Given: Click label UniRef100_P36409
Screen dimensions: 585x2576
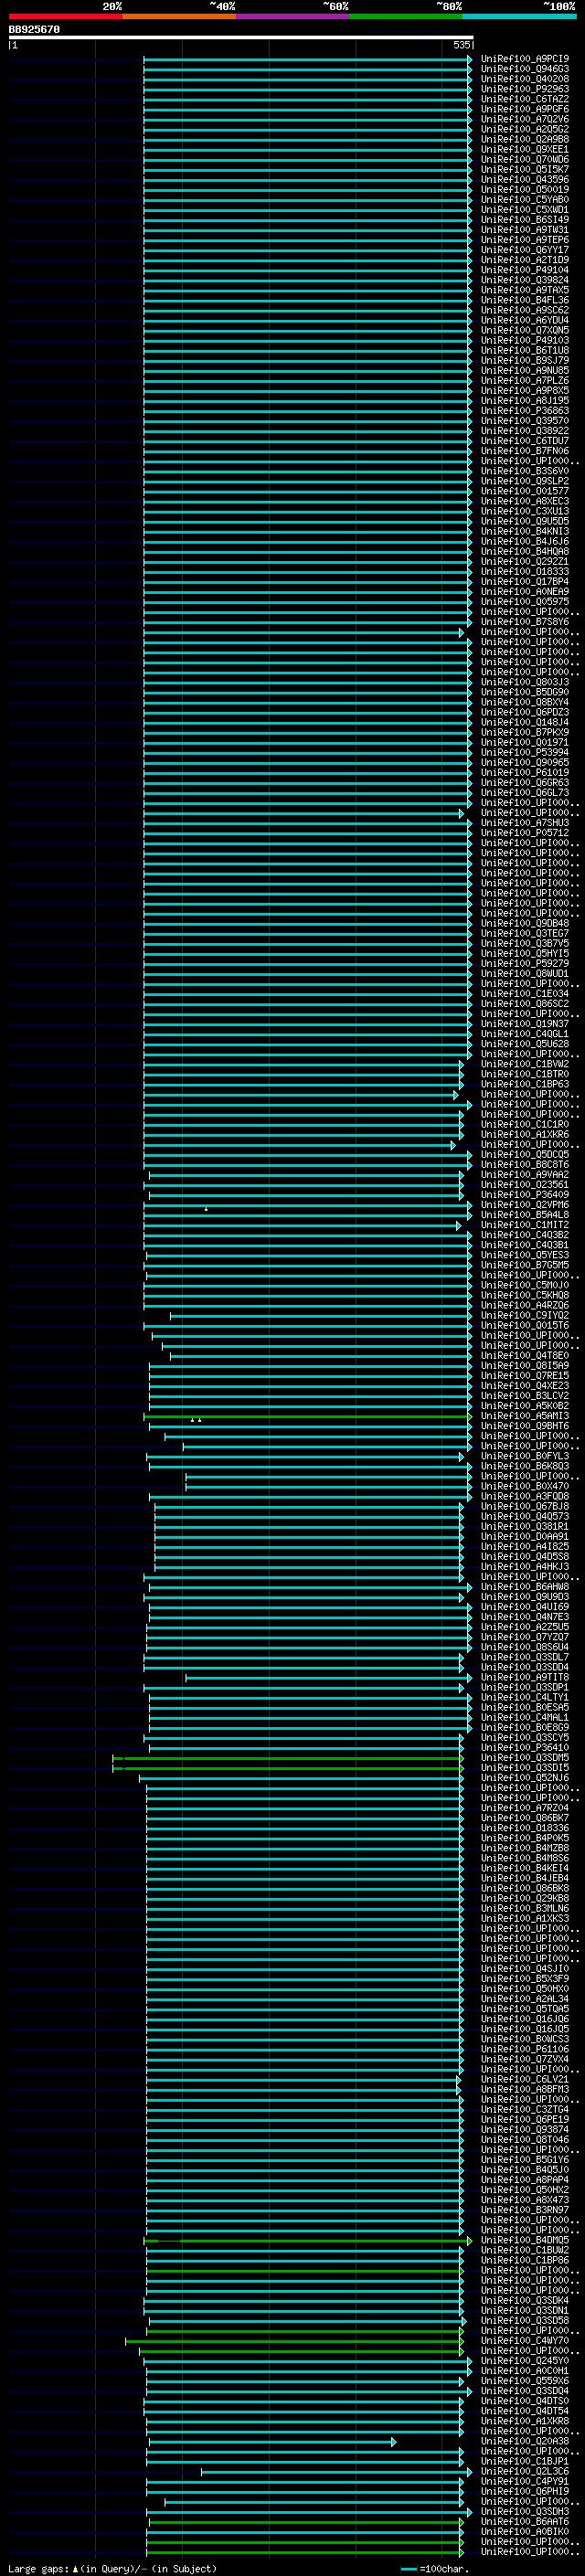Looking at the screenshot, I should pos(525,1195).
